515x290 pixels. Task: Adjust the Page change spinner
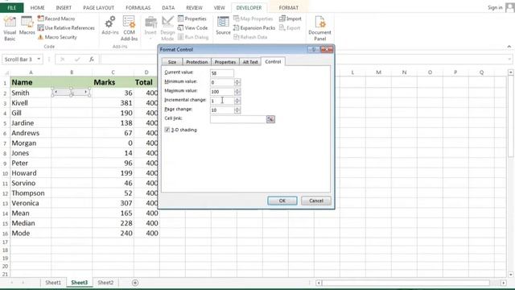(237, 110)
